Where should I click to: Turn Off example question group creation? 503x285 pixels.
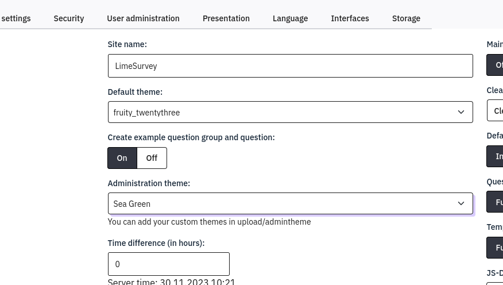coord(152,158)
